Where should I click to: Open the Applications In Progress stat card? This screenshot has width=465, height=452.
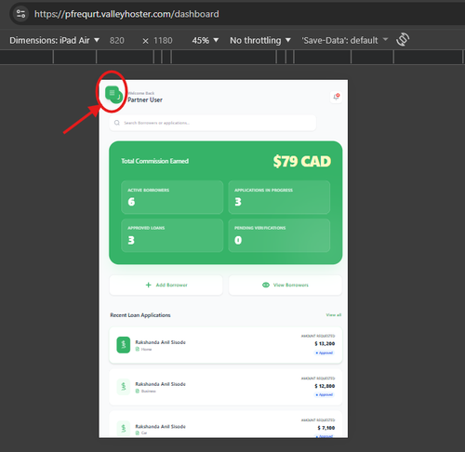tap(279, 197)
